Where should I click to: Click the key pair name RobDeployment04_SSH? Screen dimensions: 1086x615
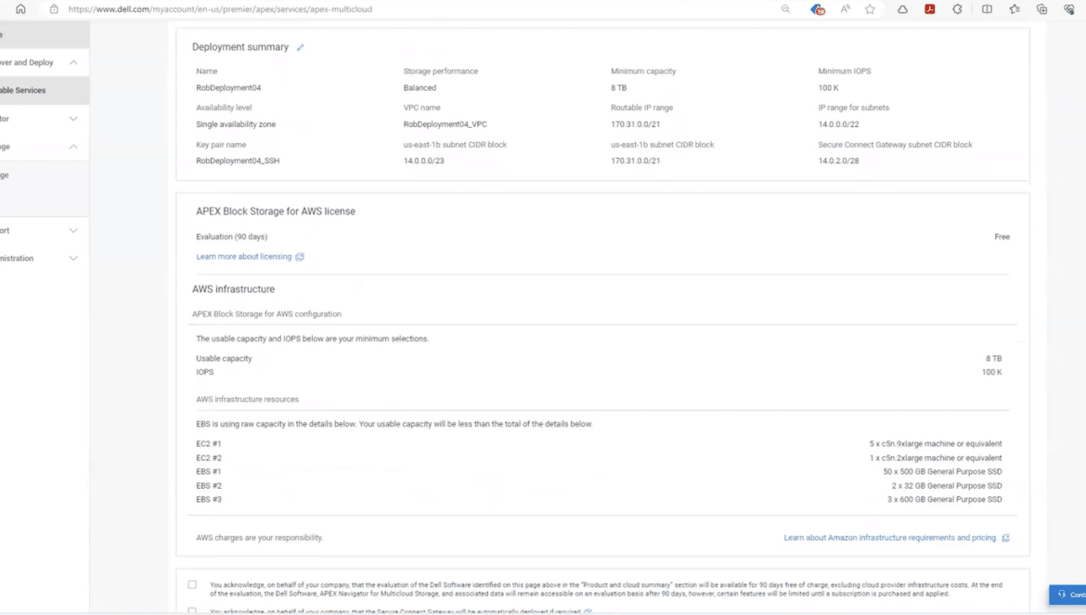(x=238, y=160)
